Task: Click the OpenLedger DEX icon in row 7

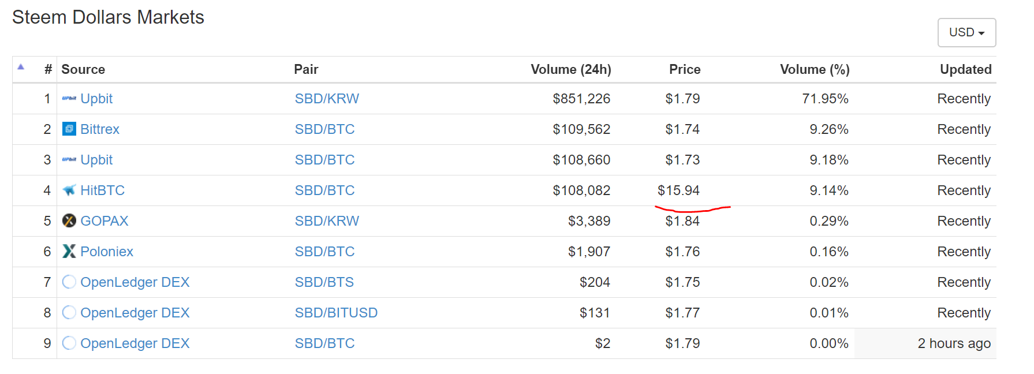Action: click(69, 282)
